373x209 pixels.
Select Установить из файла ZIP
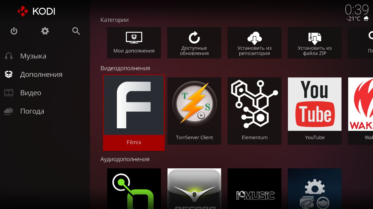[315, 43]
